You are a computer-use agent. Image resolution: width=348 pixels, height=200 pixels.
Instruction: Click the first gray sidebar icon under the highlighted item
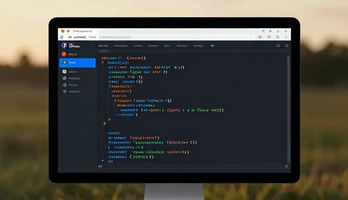click(x=65, y=71)
